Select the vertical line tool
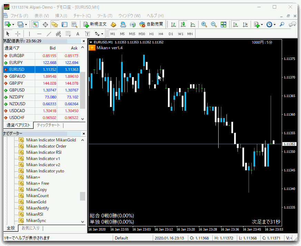Image resolution: width=301 pixels, height=246 pixels. [29, 34]
